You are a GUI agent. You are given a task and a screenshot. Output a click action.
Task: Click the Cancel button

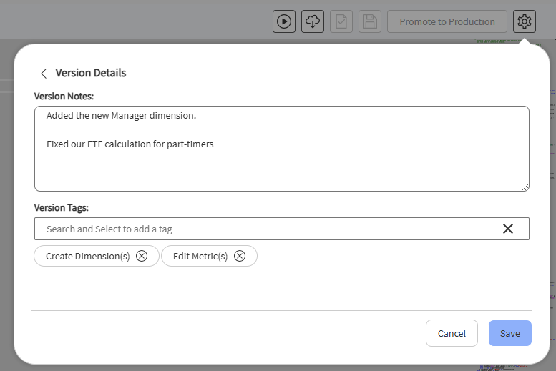pyautogui.click(x=452, y=333)
